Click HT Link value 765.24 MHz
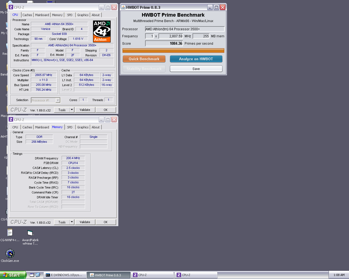The image size is (349, 279). (x=44, y=90)
